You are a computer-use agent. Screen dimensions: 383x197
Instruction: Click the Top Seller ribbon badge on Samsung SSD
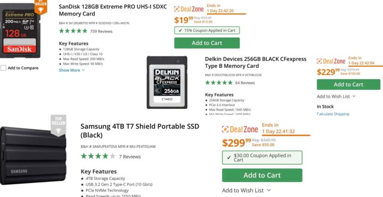point(59,125)
